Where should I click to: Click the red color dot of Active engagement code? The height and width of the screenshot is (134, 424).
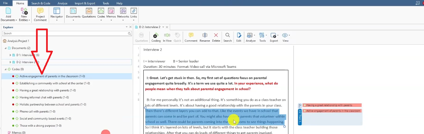pyautogui.click(x=13, y=76)
